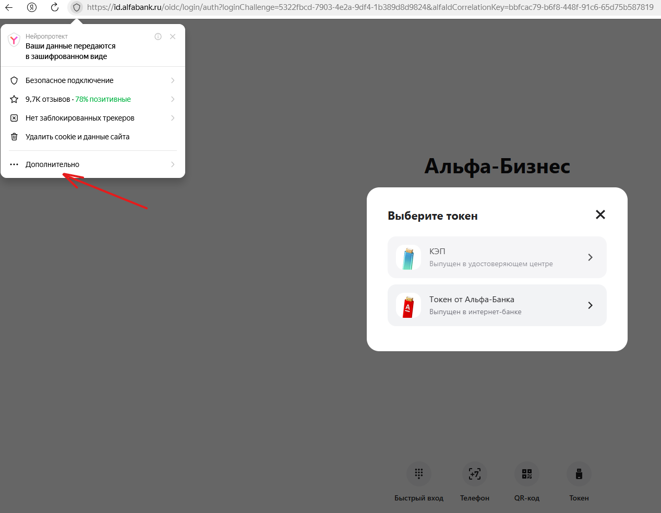Click the Нейропротект title label
Screen dimensions: 661x513
pyautogui.click(x=46, y=37)
